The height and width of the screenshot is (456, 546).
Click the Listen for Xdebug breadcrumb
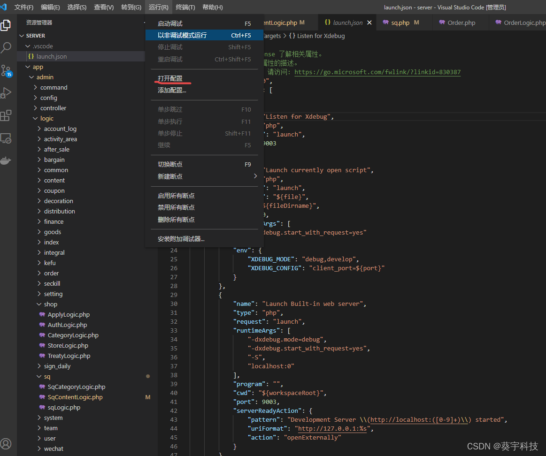(317, 36)
